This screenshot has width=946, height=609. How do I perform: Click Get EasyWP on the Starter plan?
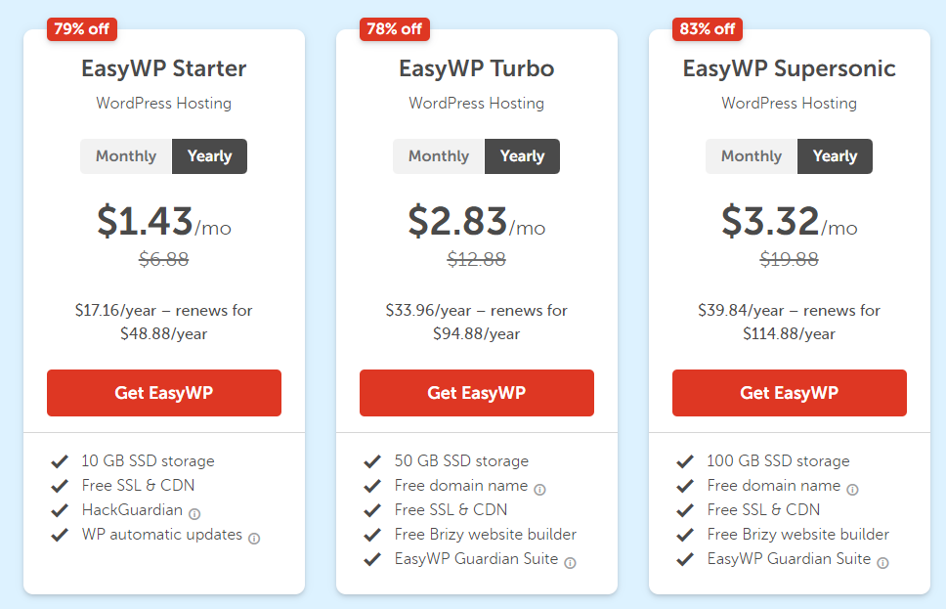[163, 392]
